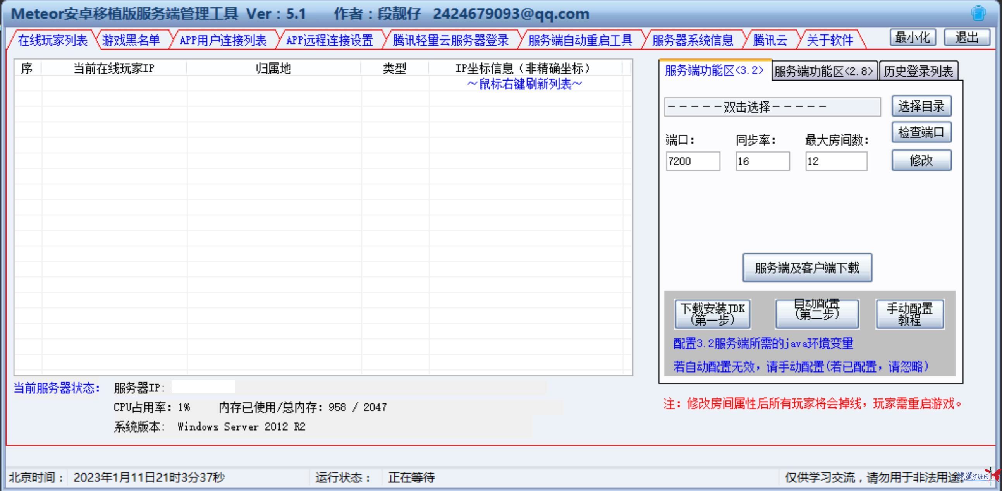Screen dimensions: 1002x491
Task: Click the title bar author email text
Action: point(512,14)
